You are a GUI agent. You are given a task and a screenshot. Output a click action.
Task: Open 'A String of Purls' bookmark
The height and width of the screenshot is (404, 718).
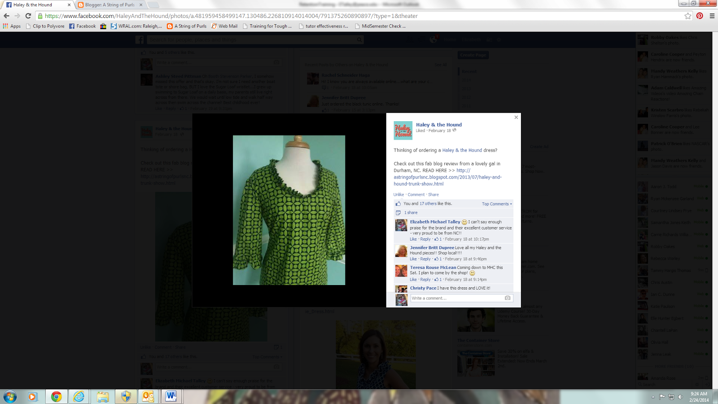tap(187, 26)
